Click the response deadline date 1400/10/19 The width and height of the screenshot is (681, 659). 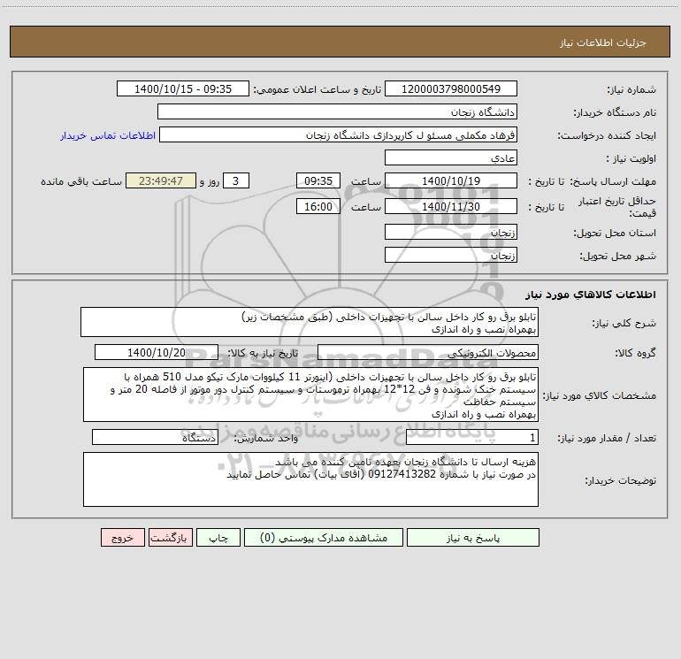pos(451,180)
